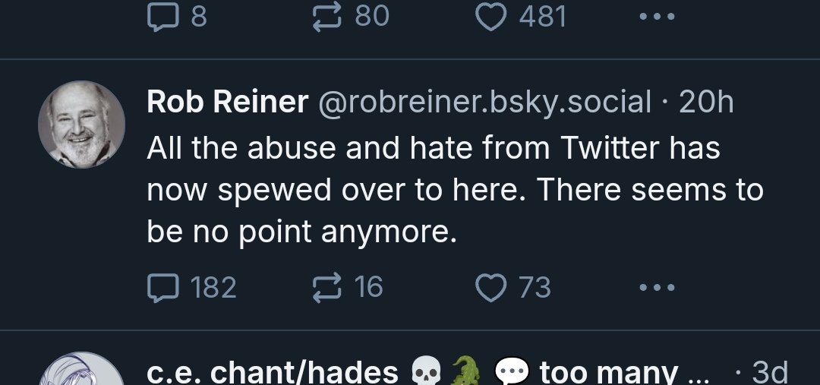820x385 pixels.
Task: Like the post with 481 likes
Action: coord(490,15)
